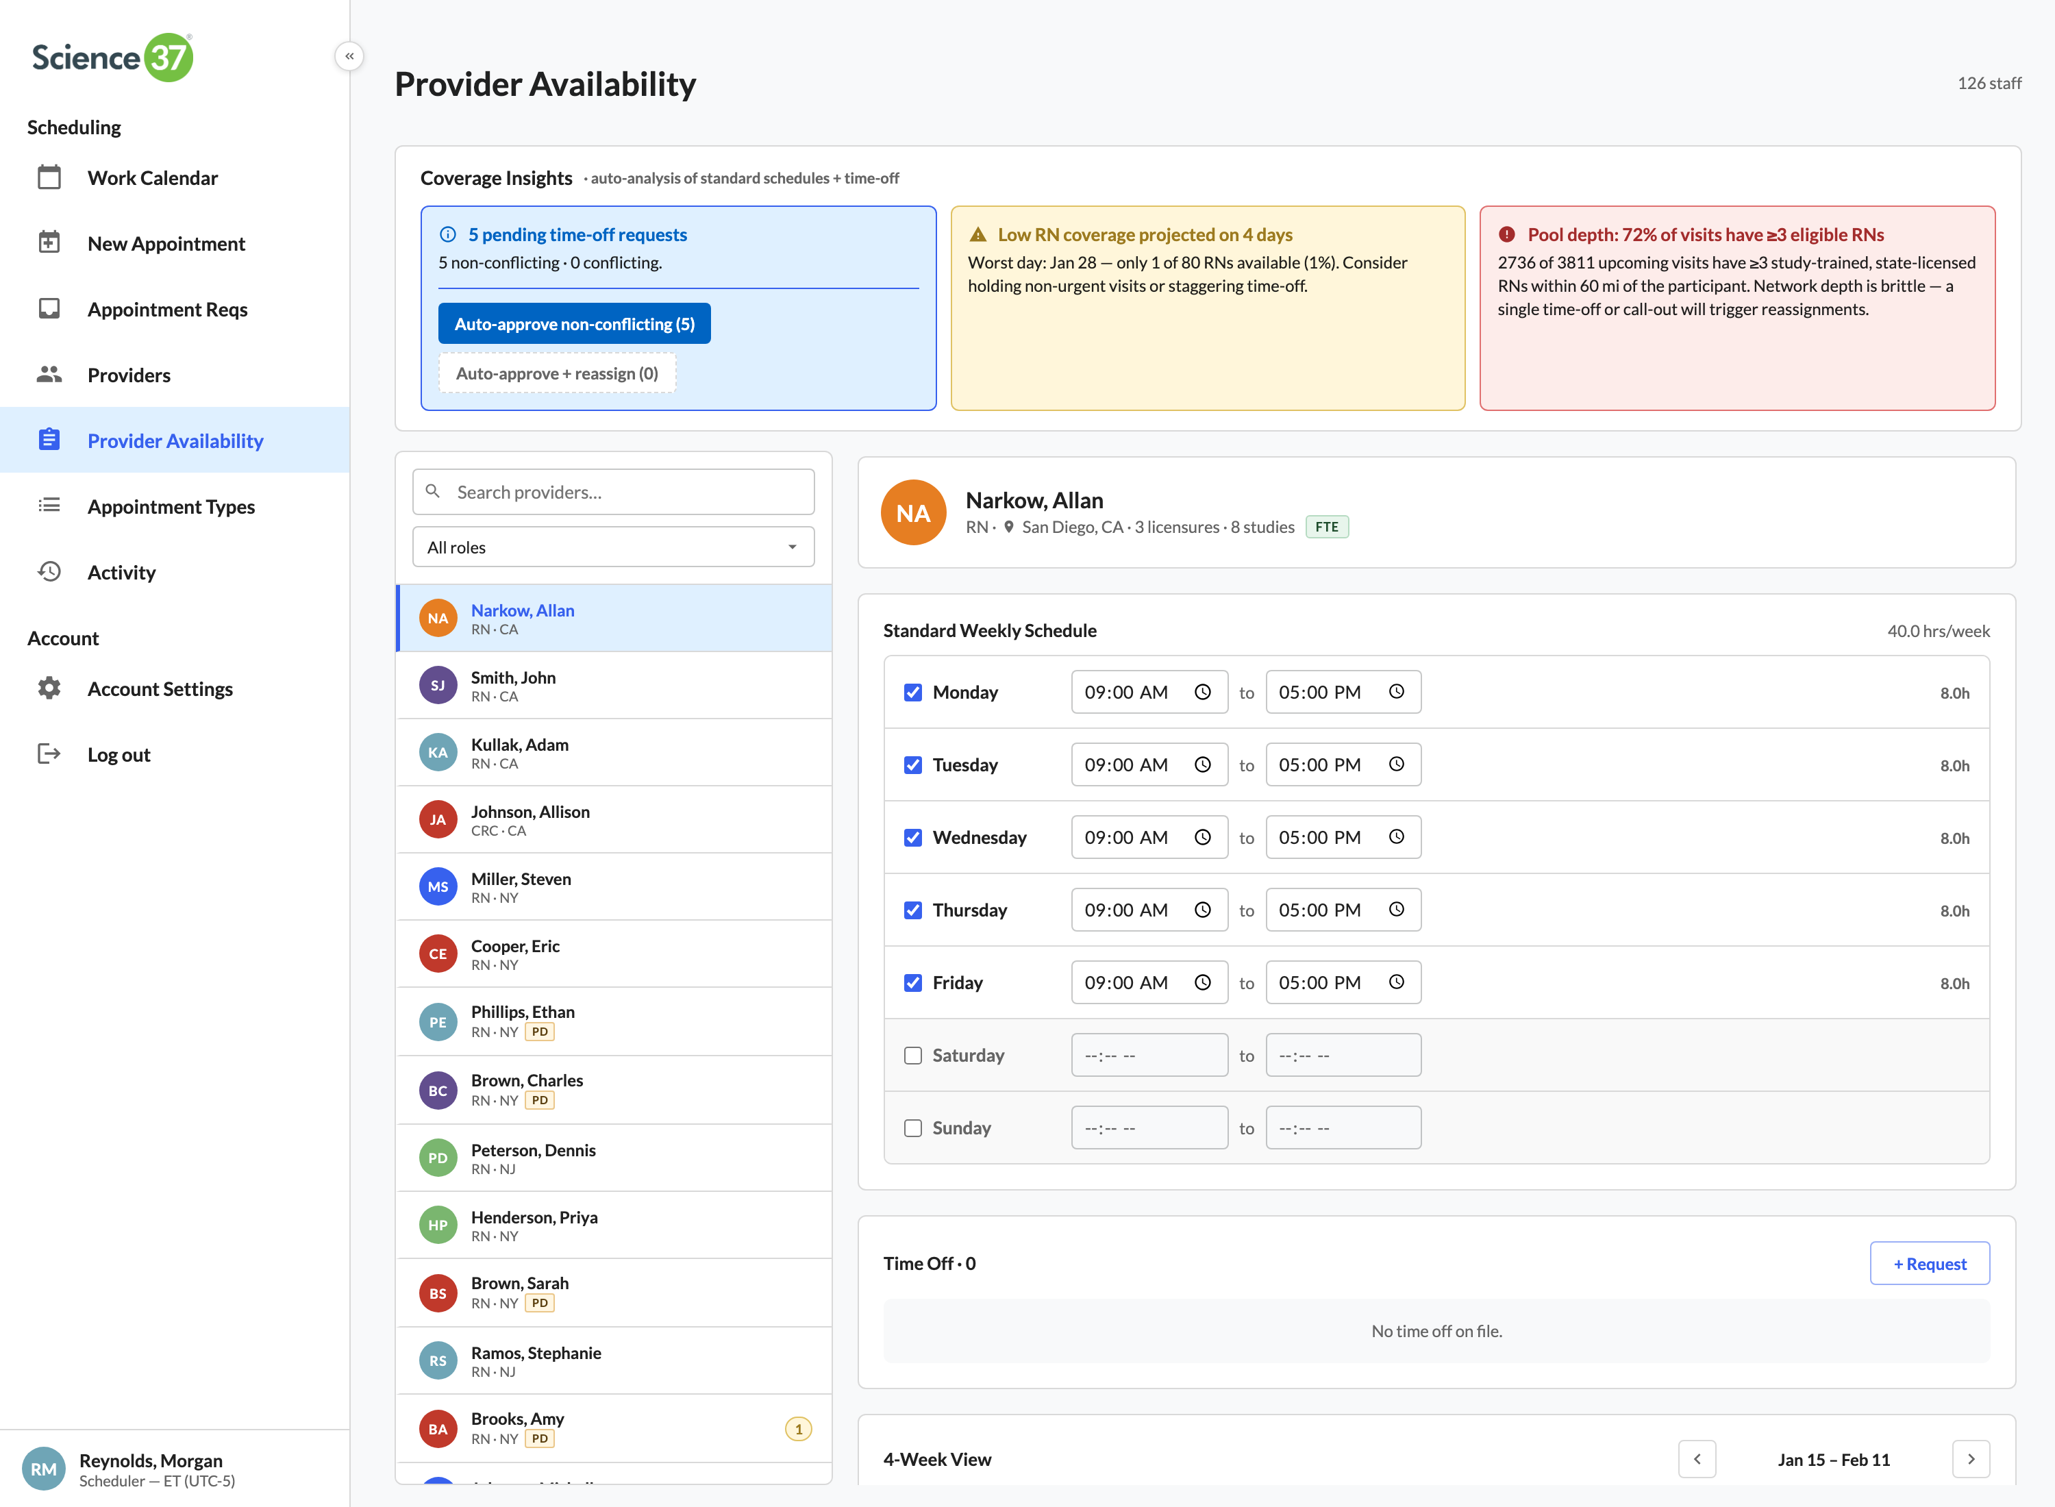The image size is (2055, 1507).
Task: Select Peterson, Dennis in provider list
Action: (614, 1158)
